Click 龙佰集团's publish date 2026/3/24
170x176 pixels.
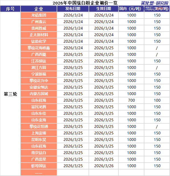click(x=73, y=15)
